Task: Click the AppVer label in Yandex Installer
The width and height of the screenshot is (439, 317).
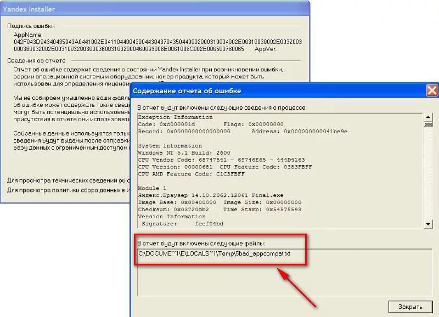Action: coord(266,49)
